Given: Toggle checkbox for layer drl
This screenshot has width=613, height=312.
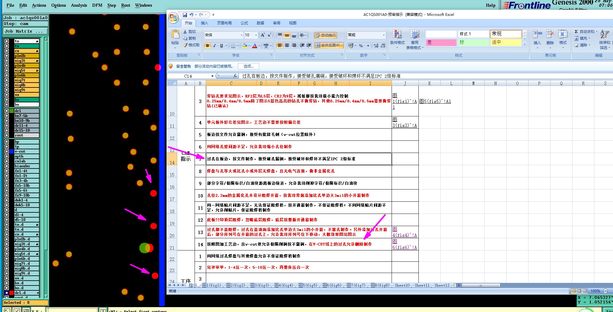Looking at the screenshot, I should tap(7, 111).
